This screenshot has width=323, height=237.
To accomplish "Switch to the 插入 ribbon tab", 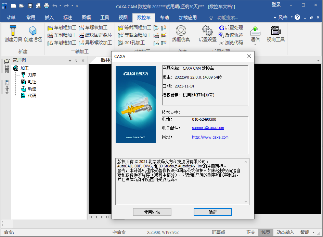I will point(49,17).
